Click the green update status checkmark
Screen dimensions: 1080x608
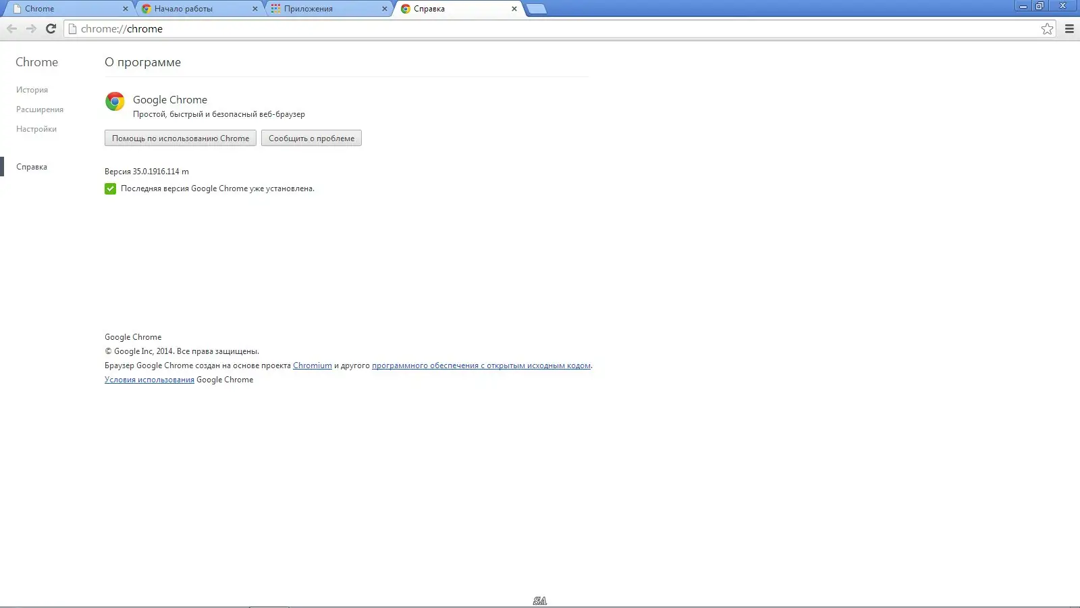point(110,188)
